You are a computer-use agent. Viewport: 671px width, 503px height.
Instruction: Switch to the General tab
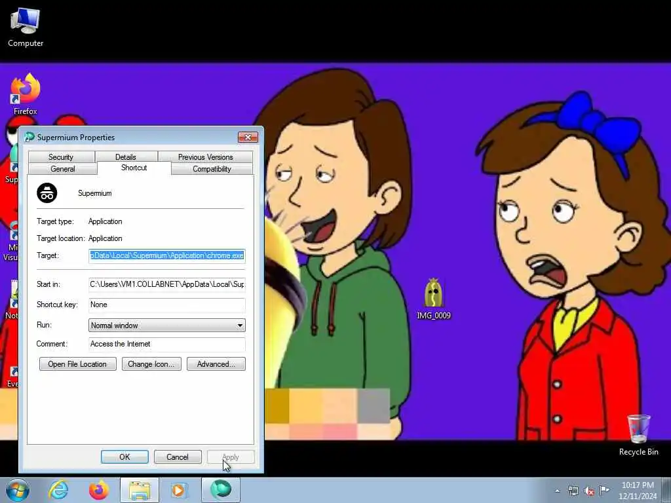point(63,169)
